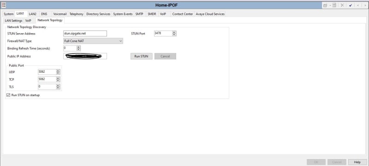This screenshot has width=369, height=166.
Task: Decrease the TCP public port value
Action: tap(58, 80)
